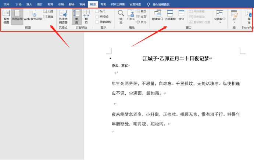Click the line 年肠断处，明月夜，短松冈
254x160 pixels.
click(x=139, y=124)
